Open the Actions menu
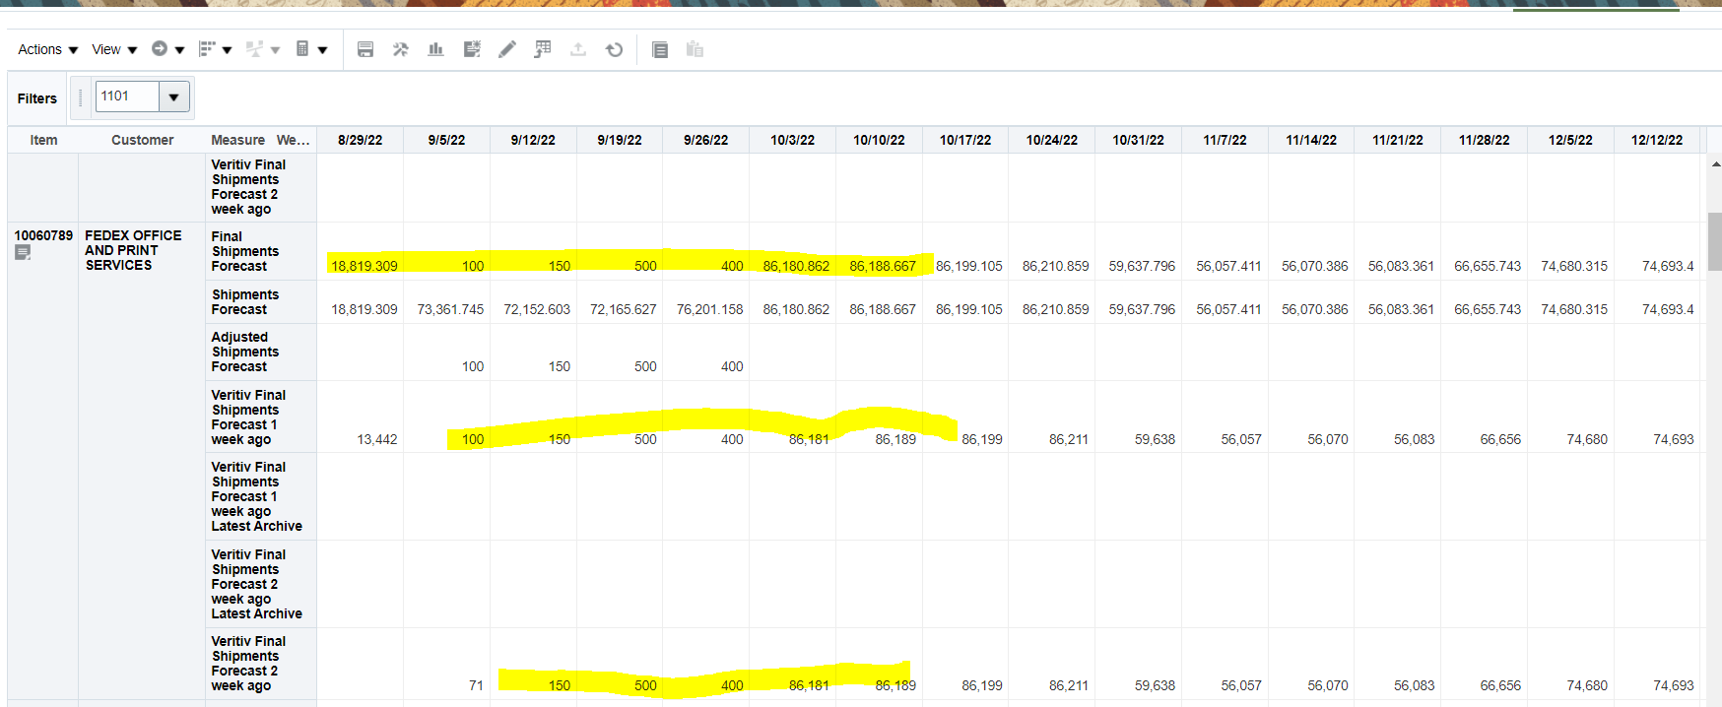The height and width of the screenshot is (707, 1722). point(47,49)
